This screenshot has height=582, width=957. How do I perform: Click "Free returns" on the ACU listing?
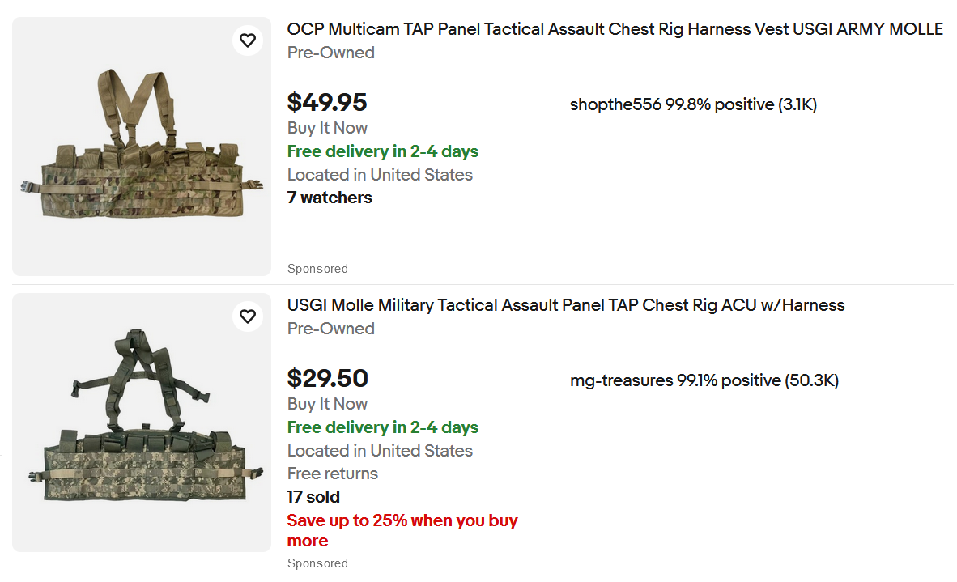332,474
